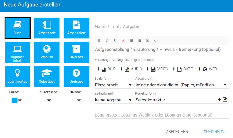The height and width of the screenshot is (138, 233).
Task: Choose the Selbsttest tile
Action: tap(47, 76)
